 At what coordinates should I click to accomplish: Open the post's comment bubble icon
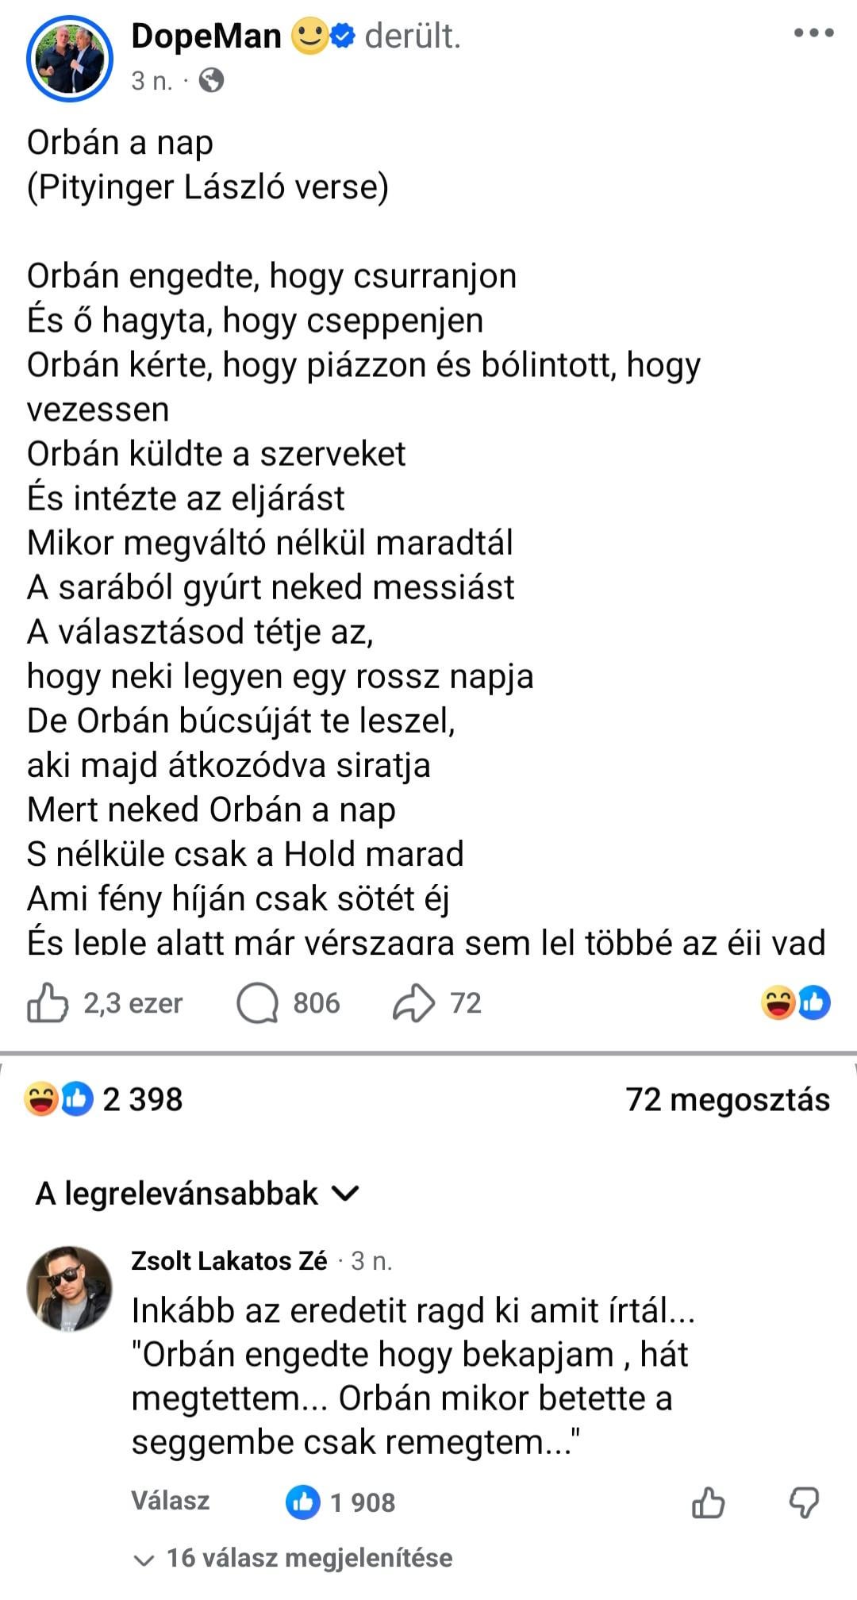[x=258, y=1003]
